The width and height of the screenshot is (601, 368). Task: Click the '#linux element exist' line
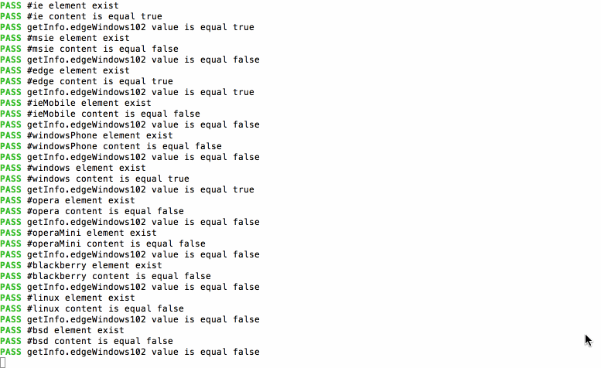[67, 298]
